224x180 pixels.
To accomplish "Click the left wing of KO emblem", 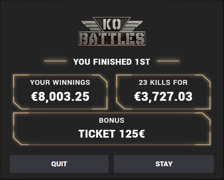I will tap(91, 26).
